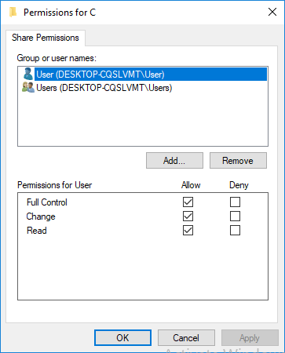Close the Permissions for C dialog
This screenshot has height=353, width=285.
pyautogui.click(x=272, y=12)
